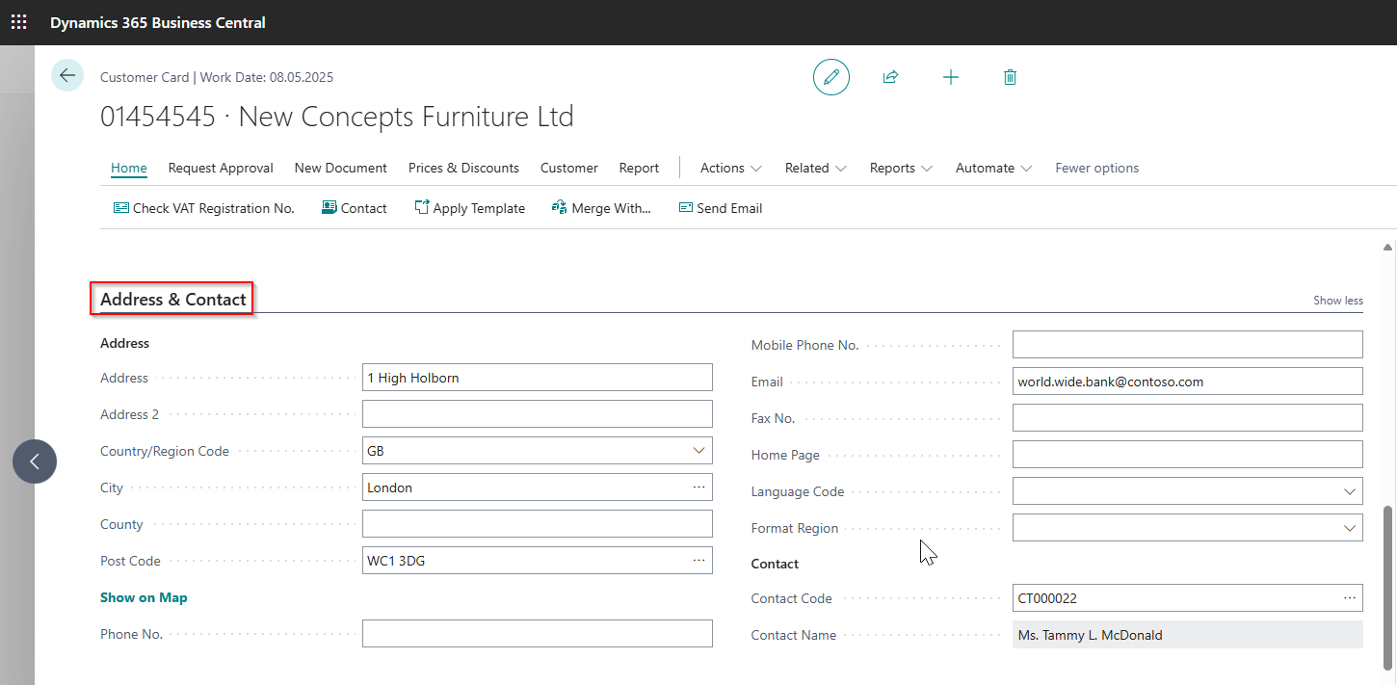Screen dimensions: 1397x685
Task: Click Show less link
Action: (1338, 301)
